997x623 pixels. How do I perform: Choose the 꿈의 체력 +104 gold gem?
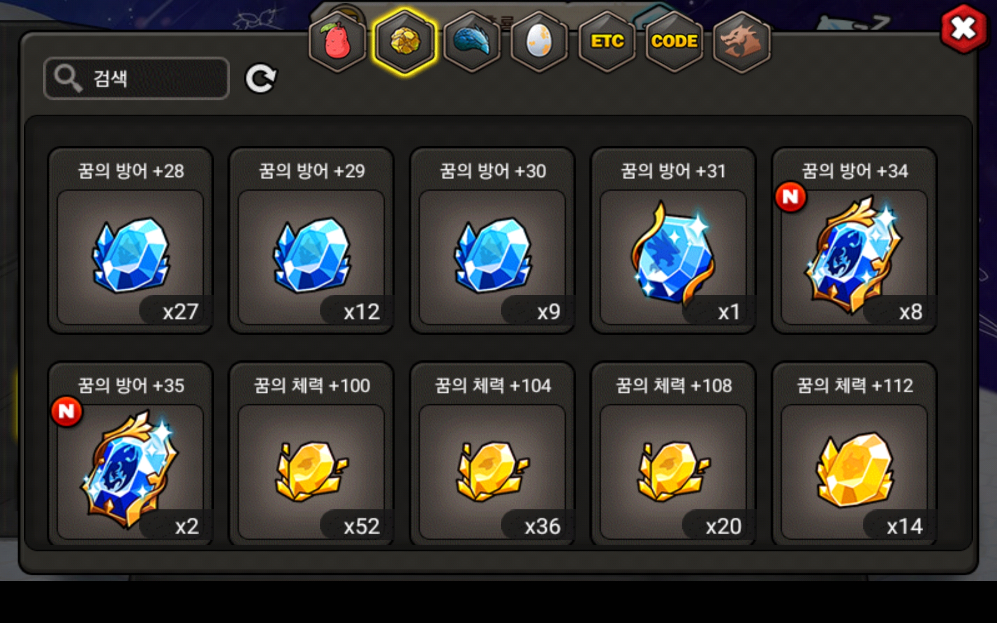tap(492, 454)
